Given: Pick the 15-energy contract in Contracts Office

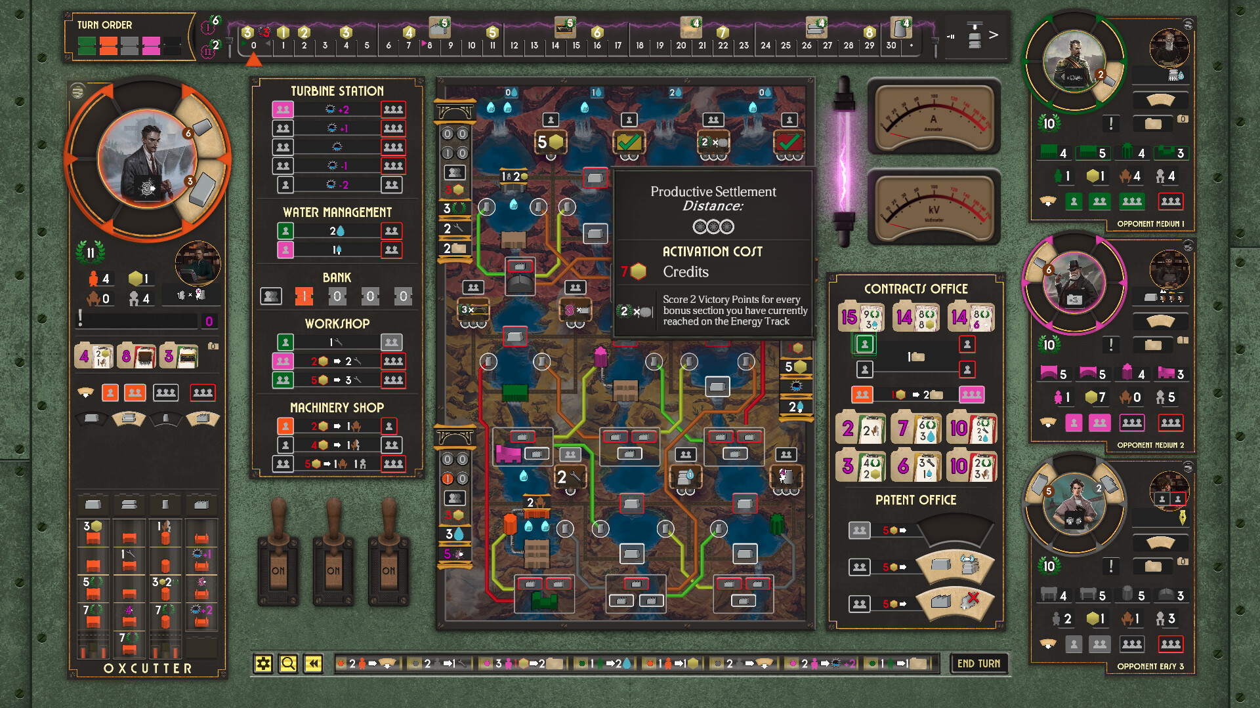Looking at the screenshot, I should coord(861,317).
